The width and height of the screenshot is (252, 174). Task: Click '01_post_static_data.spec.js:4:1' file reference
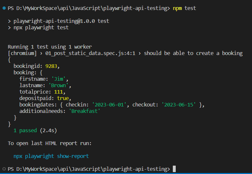[x=90, y=53]
